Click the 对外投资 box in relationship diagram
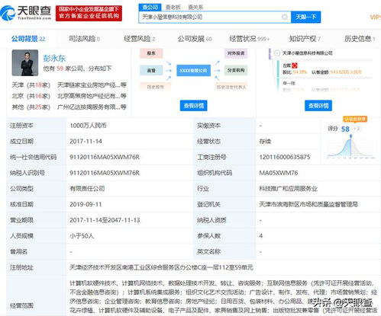Viewport: 381px width, 316px height. pyautogui.click(x=236, y=53)
